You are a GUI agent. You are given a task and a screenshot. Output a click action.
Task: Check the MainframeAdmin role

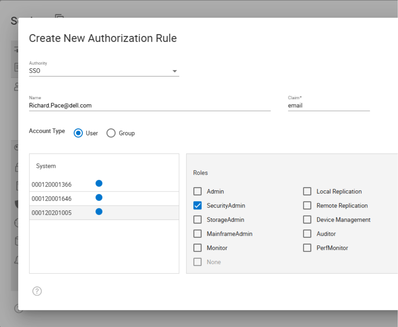pyautogui.click(x=198, y=234)
